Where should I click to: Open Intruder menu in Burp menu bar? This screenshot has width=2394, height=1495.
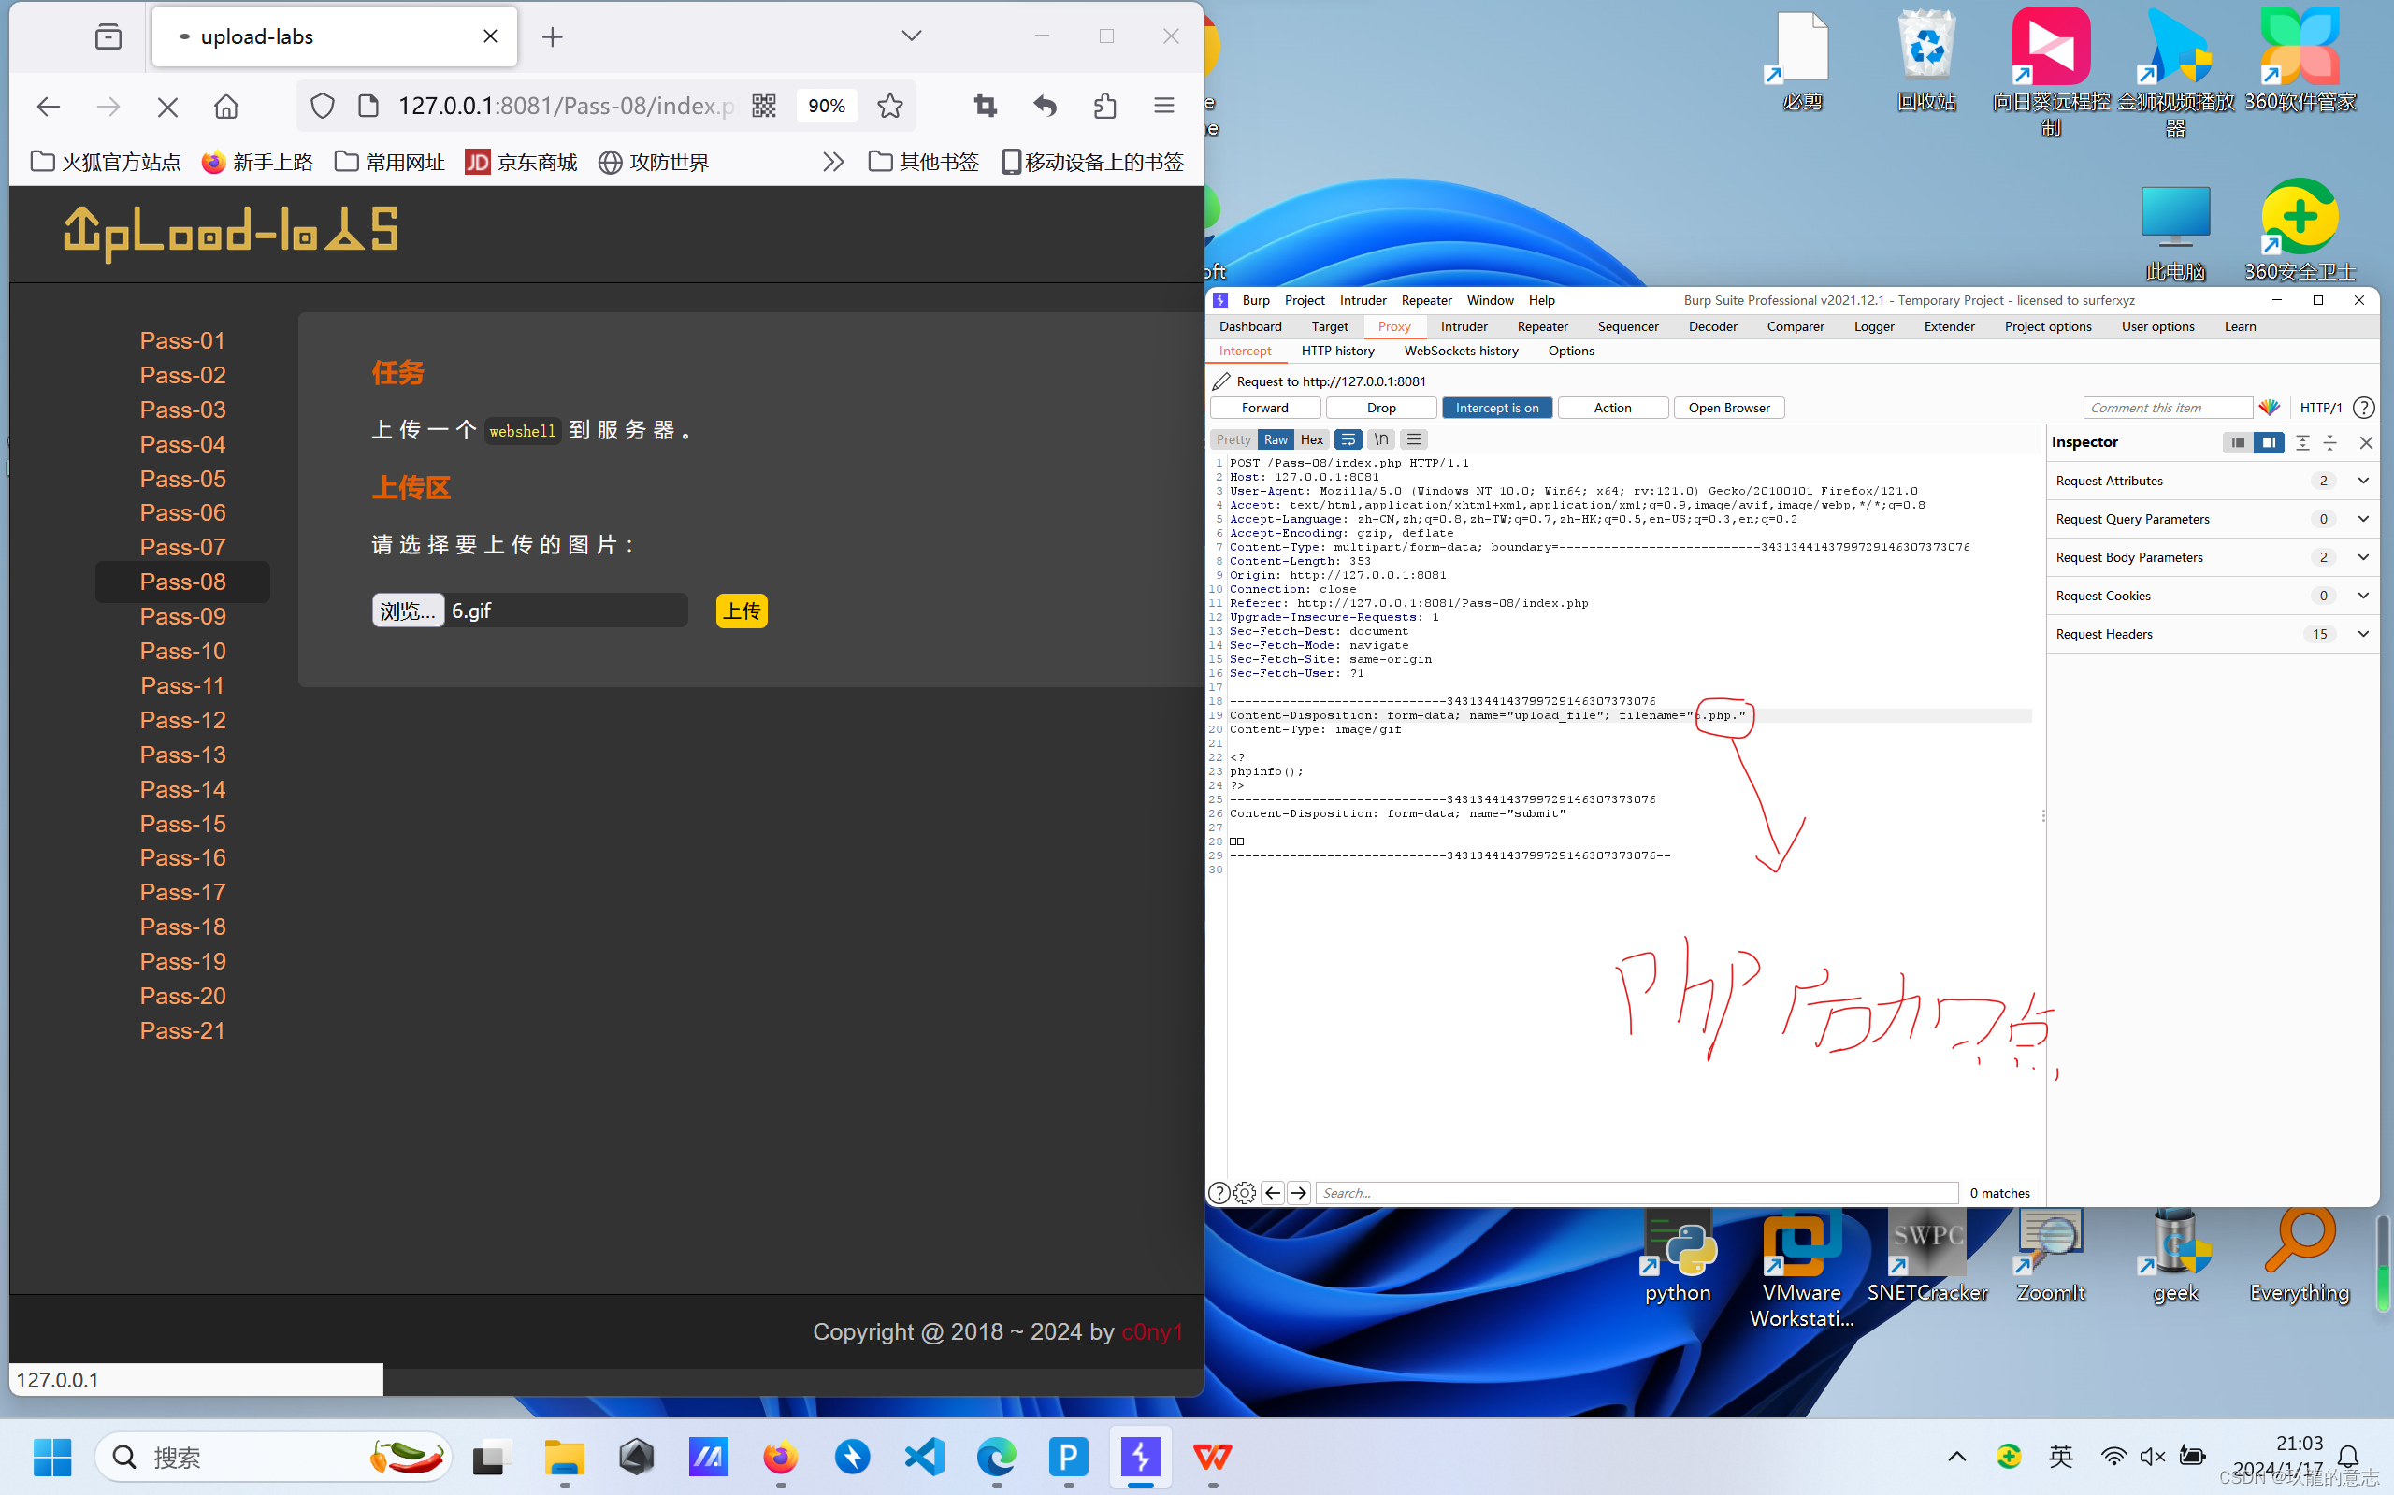(x=1363, y=300)
